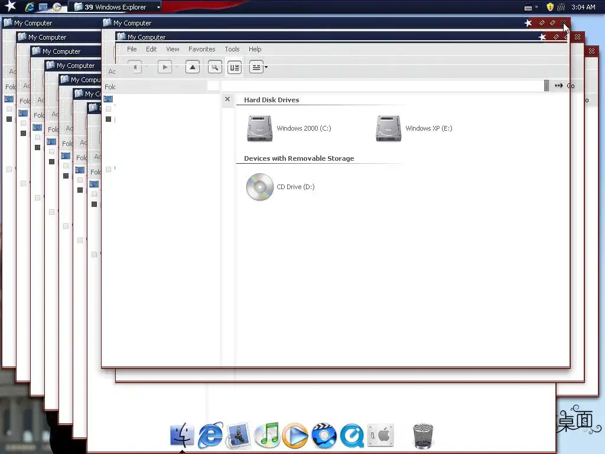The width and height of the screenshot is (605, 454).
Task: Open the Edit menu
Action: click(x=151, y=49)
